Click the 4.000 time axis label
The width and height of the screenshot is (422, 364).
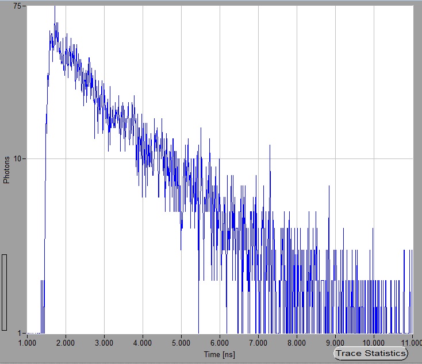(x=143, y=342)
